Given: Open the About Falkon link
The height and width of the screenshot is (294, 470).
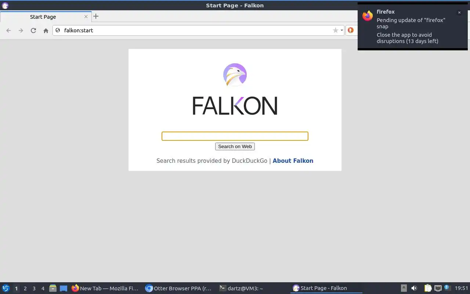Looking at the screenshot, I should [293, 161].
